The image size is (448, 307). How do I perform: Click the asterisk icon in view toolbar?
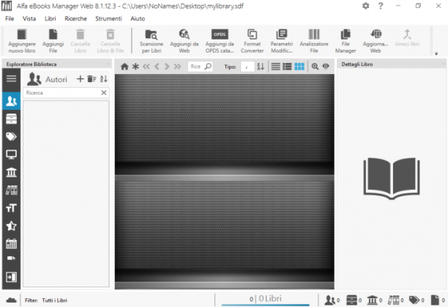[x=135, y=67]
